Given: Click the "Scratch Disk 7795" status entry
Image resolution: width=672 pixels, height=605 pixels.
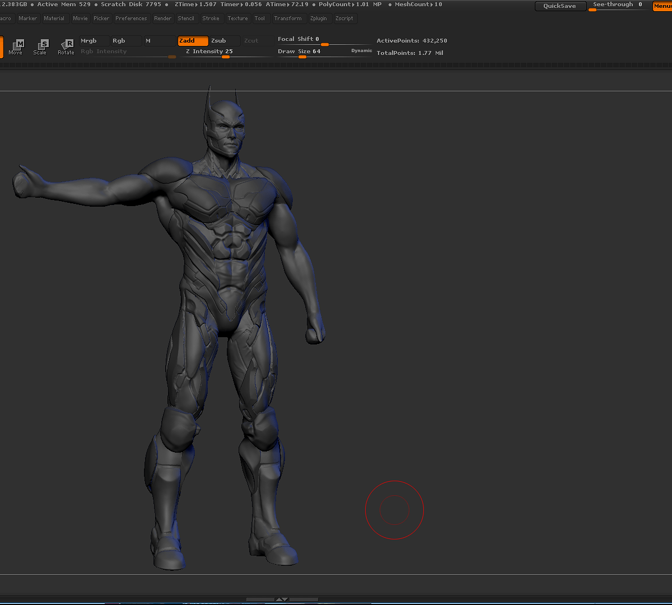Looking at the screenshot, I should [x=131, y=4].
